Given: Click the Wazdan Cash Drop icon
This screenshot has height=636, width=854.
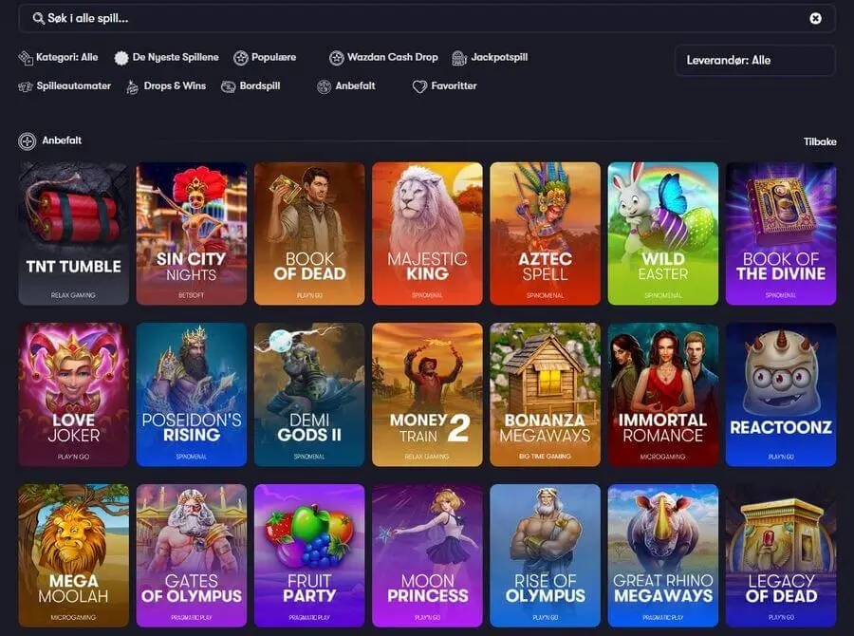Looking at the screenshot, I should point(337,58).
